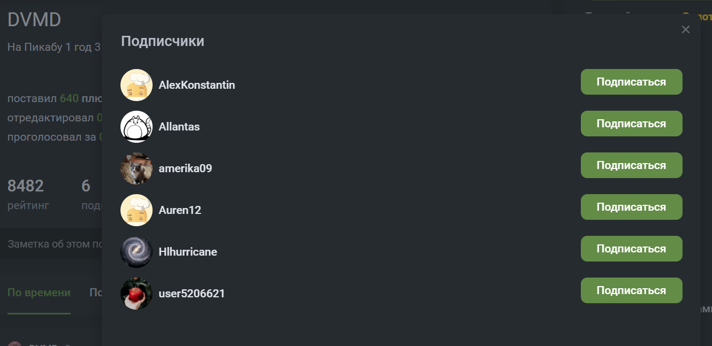Subscribe to Hlhurricane
The image size is (712, 346).
(x=631, y=249)
